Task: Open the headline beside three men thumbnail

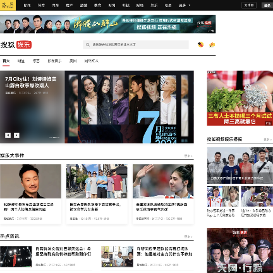Action: (164, 252)
